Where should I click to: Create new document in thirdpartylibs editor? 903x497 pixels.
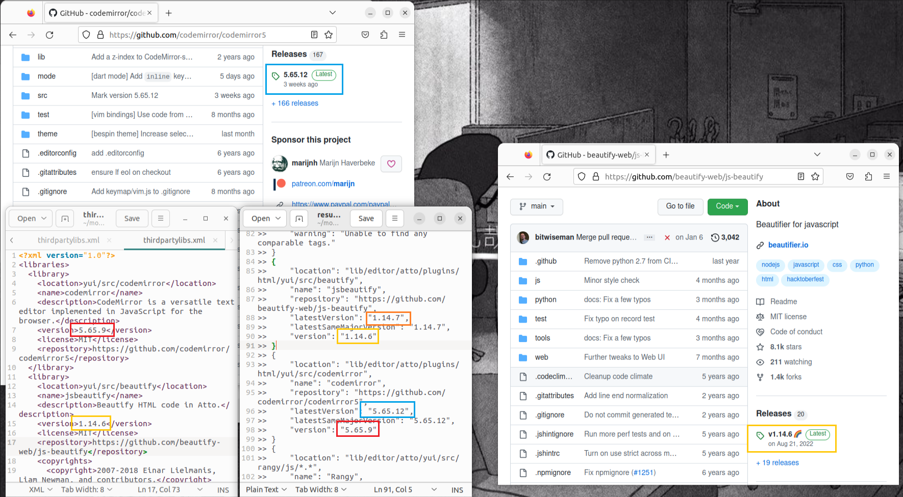[x=65, y=218]
